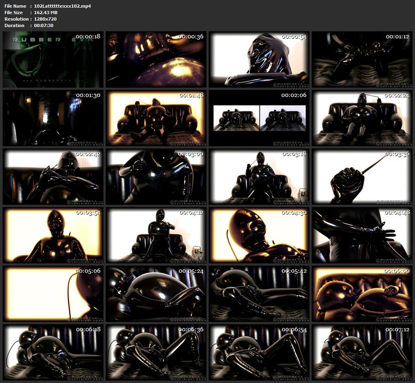Choose the sepia frame at 00:01:48
The height and width of the screenshot is (383, 415).
click(156, 118)
